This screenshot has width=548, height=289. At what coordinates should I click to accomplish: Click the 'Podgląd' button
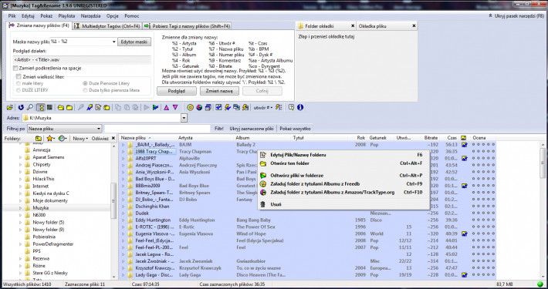coord(177,91)
